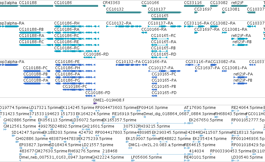Click protein CG13081-PA

click(234, 68)
